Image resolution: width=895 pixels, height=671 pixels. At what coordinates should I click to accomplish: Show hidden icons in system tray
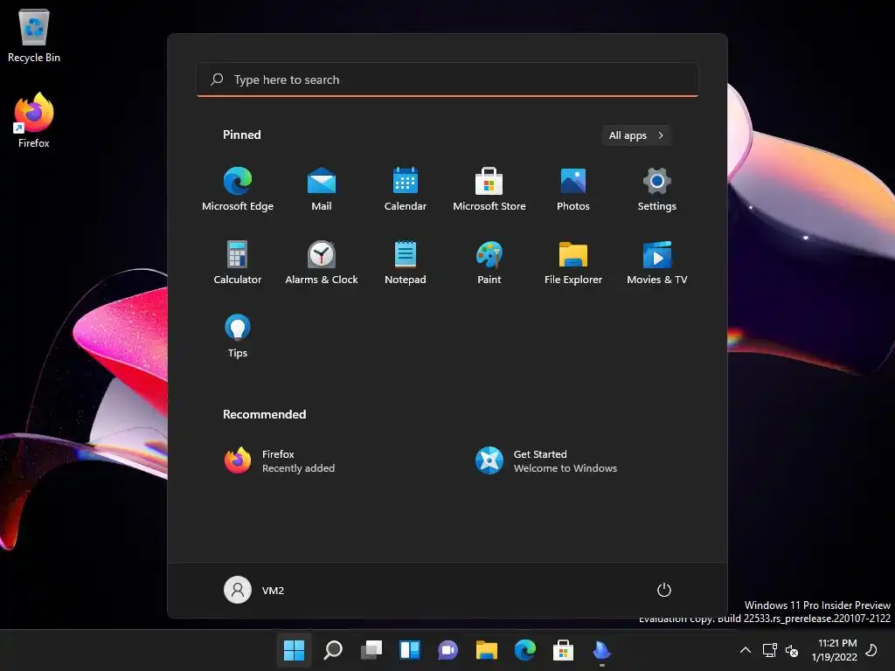746,650
